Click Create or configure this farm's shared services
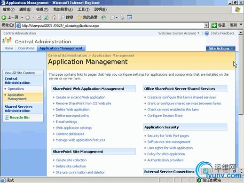 pos(181,97)
